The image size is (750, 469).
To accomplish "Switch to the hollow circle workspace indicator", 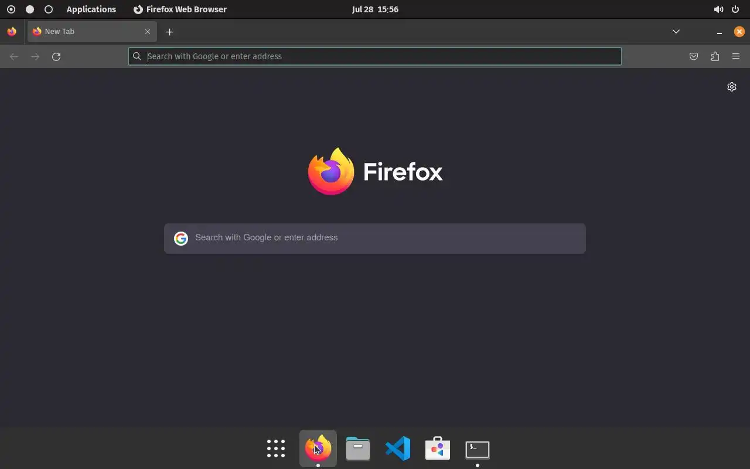I will click(x=49, y=9).
